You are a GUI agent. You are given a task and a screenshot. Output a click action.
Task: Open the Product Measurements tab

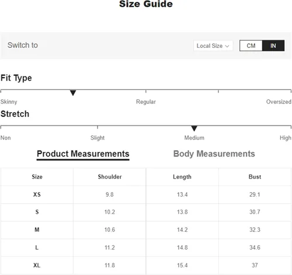click(x=83, y=154)
